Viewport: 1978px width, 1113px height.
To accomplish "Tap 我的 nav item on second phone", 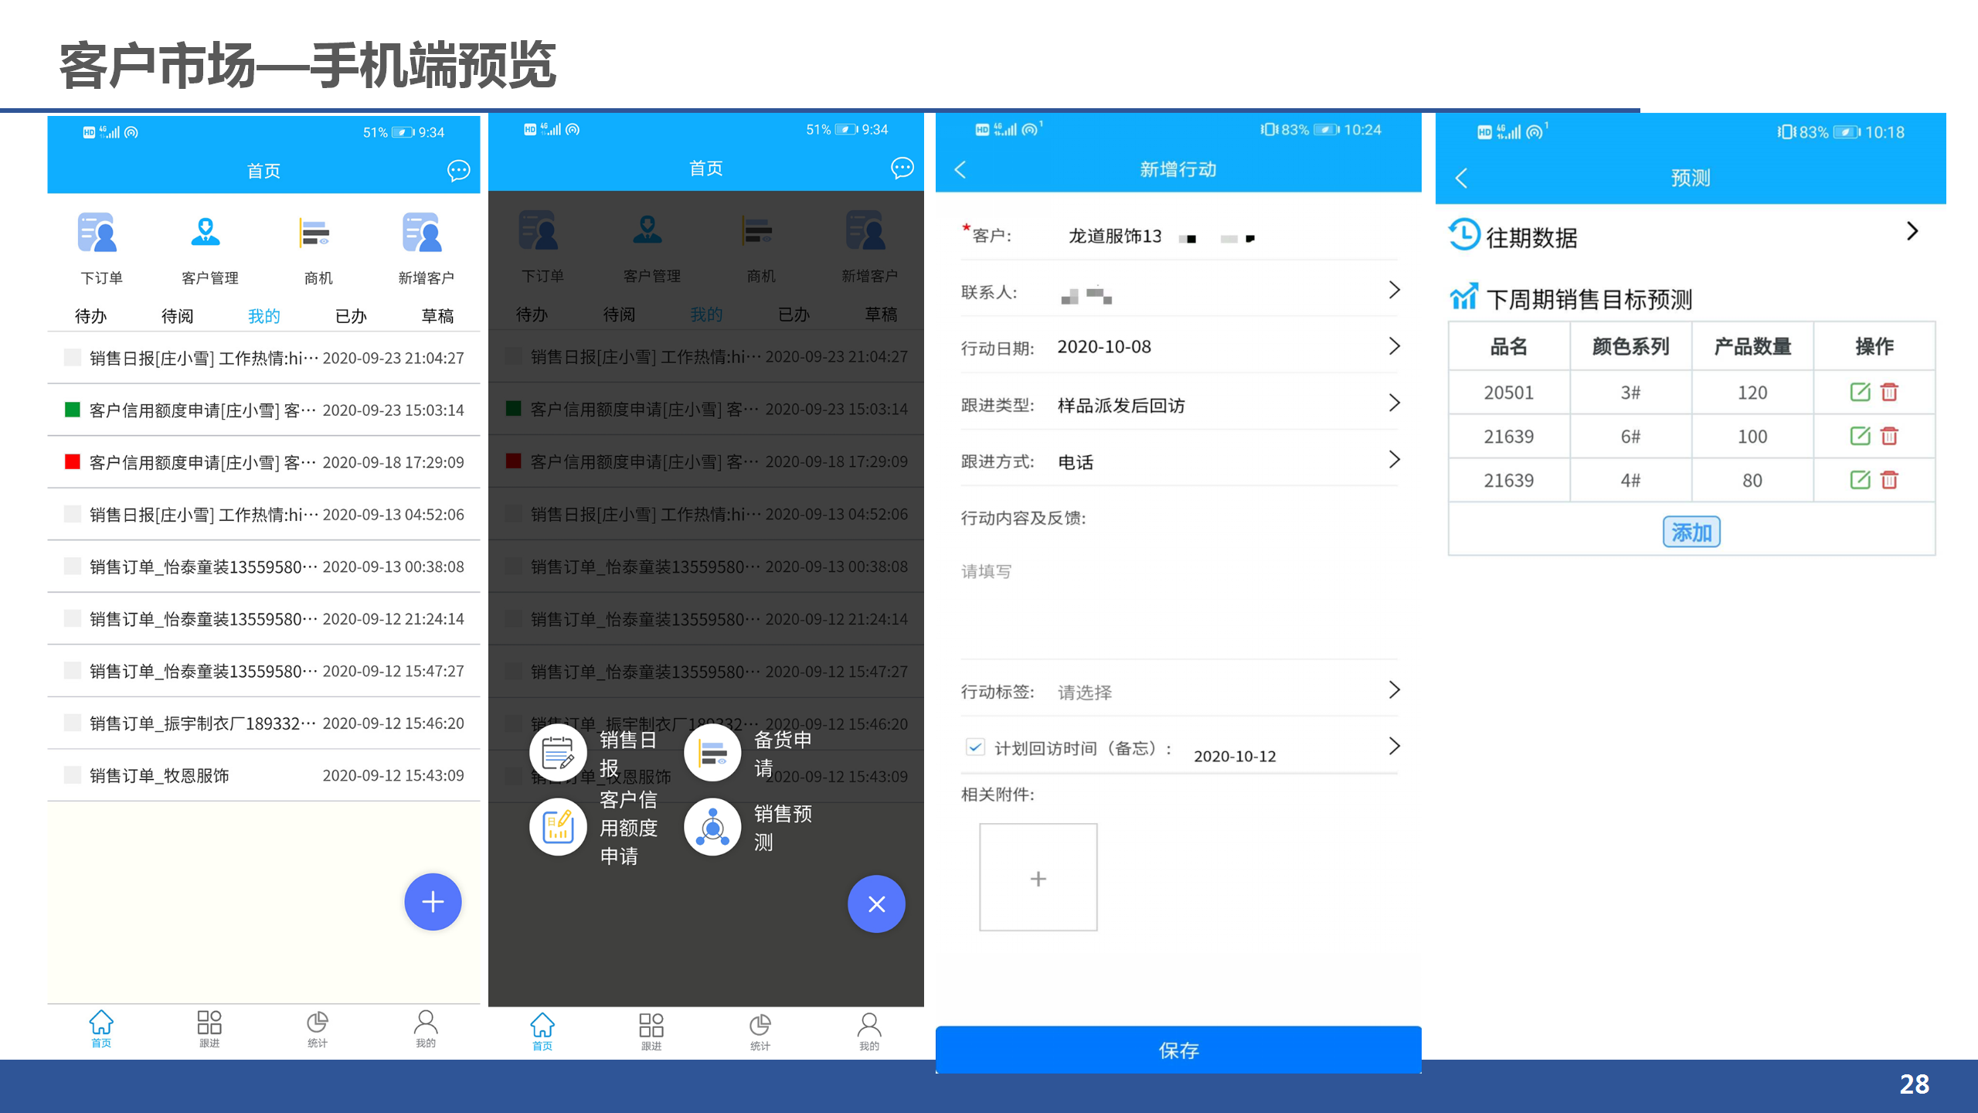I will pyautogui.click(x=869, y=1032).
